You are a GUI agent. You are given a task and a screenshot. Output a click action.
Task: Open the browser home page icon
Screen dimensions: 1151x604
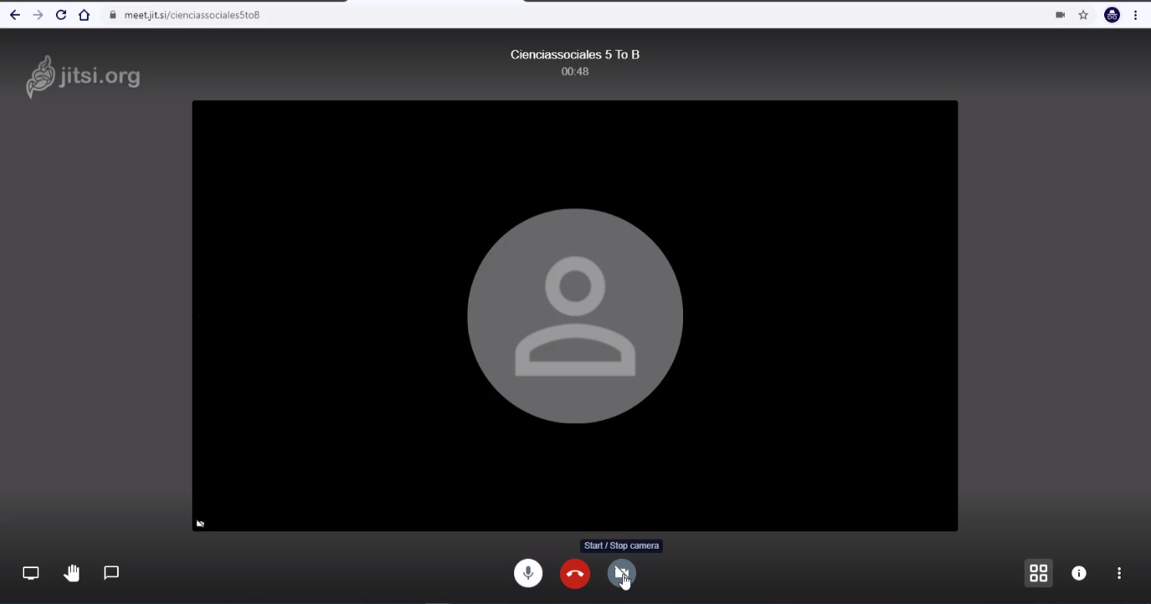coord(84,15)
